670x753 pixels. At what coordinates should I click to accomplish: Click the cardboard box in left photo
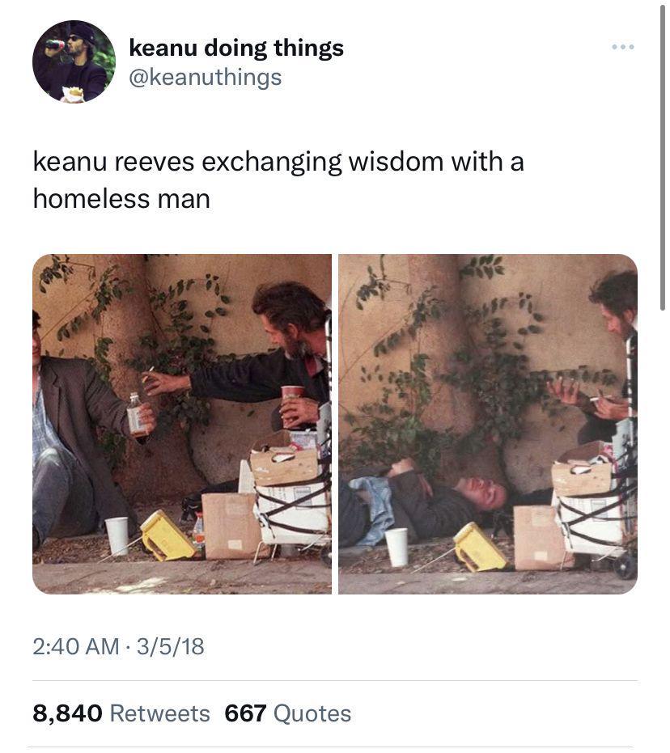tap(229, 526)
